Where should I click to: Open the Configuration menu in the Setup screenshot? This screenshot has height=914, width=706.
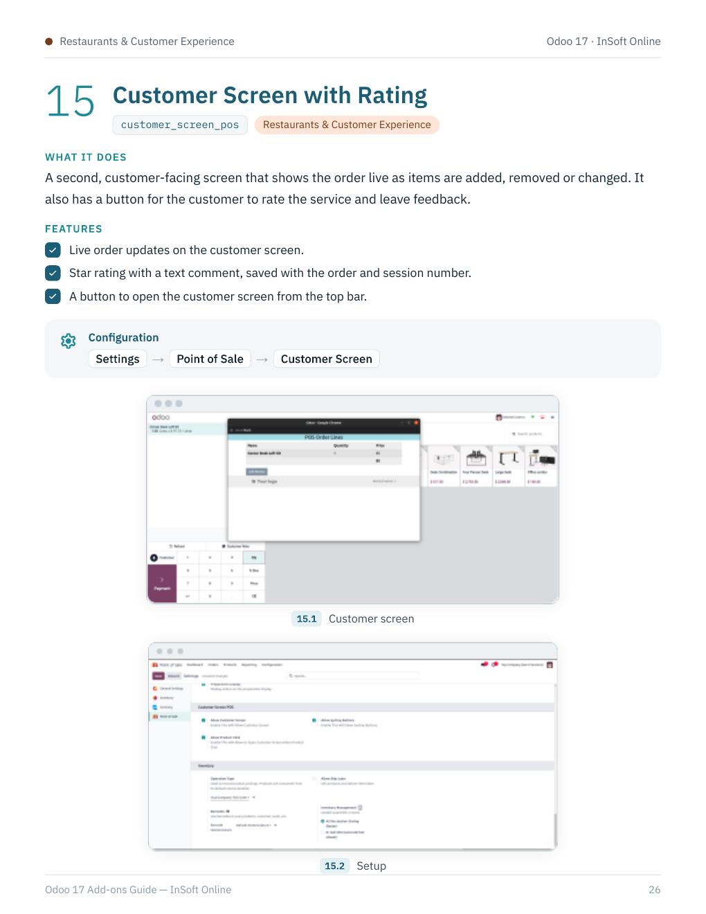click(x=272, y=665)
